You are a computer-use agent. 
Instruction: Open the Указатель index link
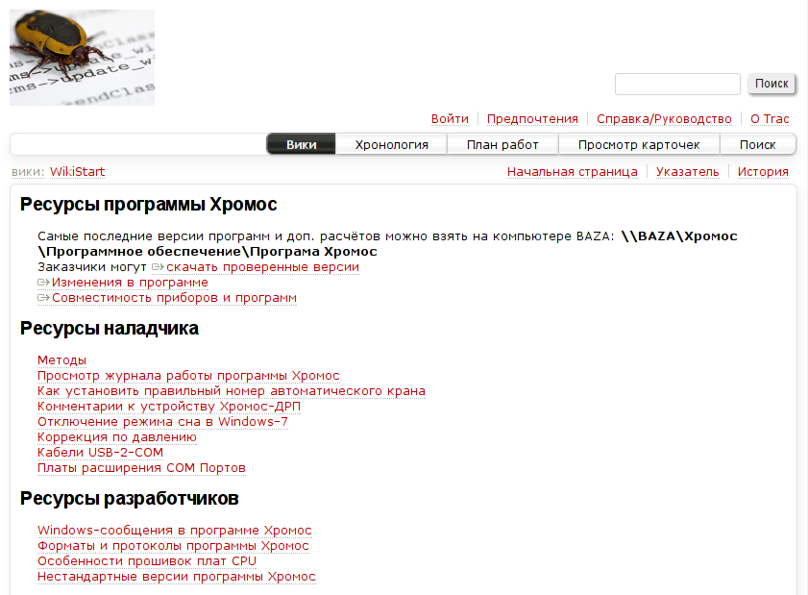click(x=687, y=172)
